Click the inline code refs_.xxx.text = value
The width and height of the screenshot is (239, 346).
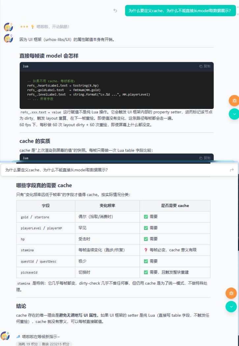[41, 112]
